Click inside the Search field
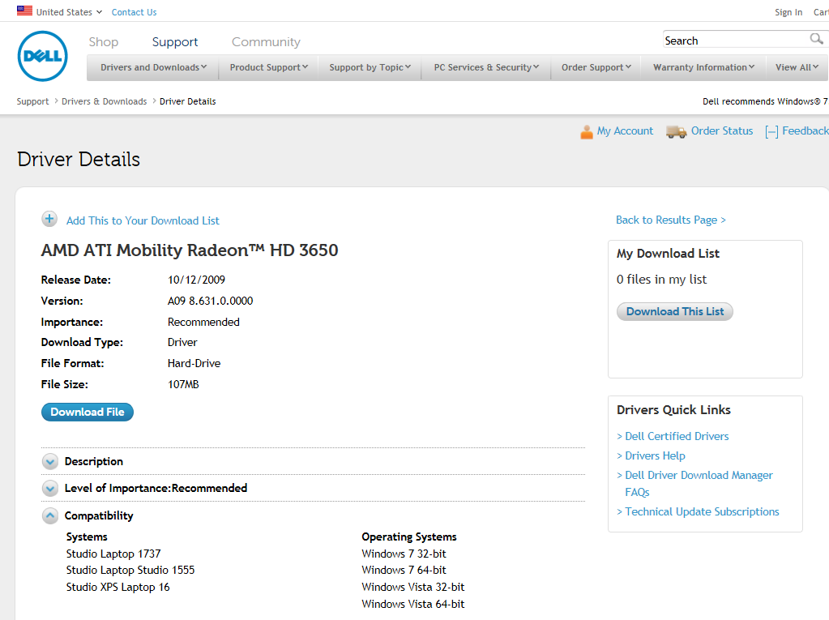 [735, 41]
